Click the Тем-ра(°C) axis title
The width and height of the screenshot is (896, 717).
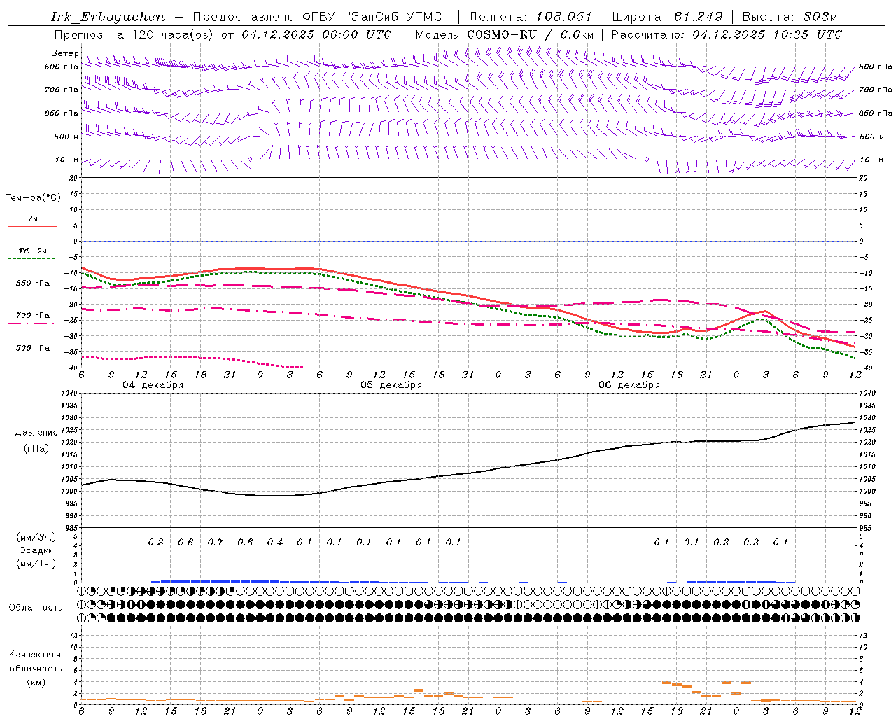tap(33, 198)
